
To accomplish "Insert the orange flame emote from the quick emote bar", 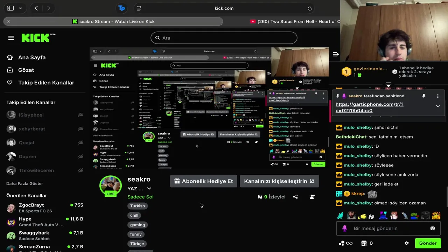I will tap(436, 216).
